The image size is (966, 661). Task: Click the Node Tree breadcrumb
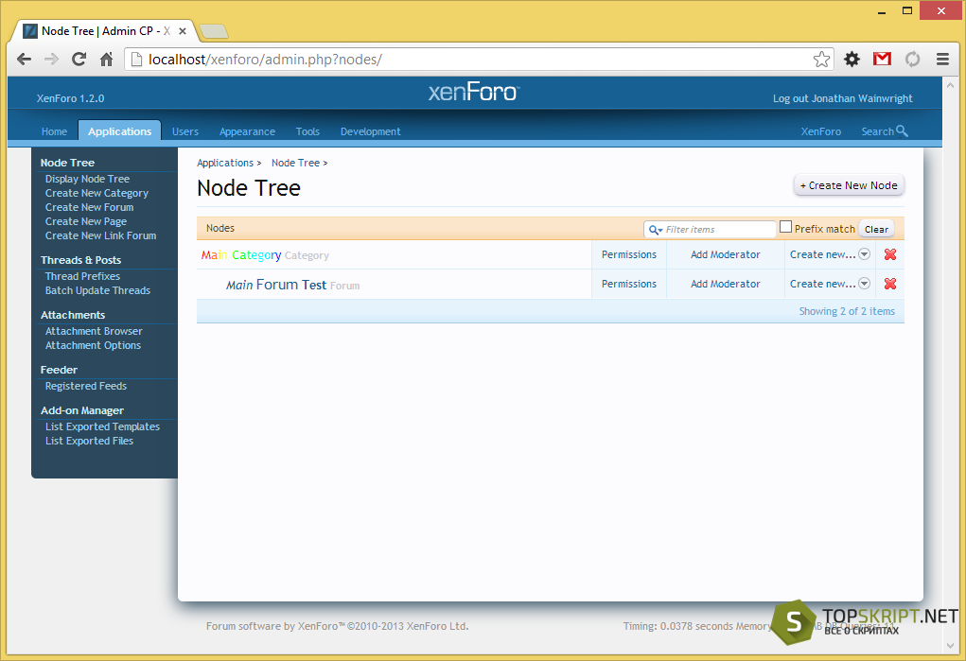[295, 163]
